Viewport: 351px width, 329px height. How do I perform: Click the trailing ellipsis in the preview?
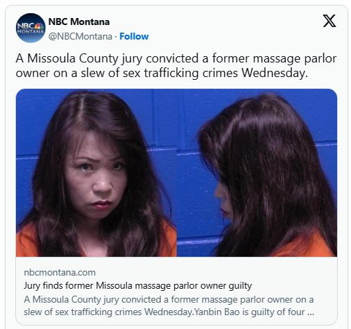311,312
